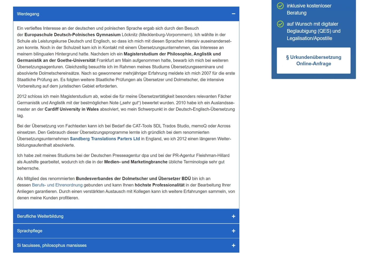Follow the Sandberg Translations Parters Ltd link
Screen dimensions: 369x261
(x=105, y=139)
